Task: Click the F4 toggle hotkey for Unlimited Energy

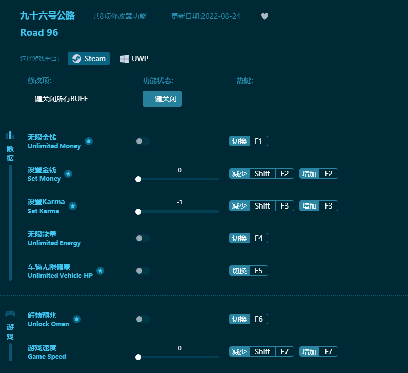Action: coord(249,238)
